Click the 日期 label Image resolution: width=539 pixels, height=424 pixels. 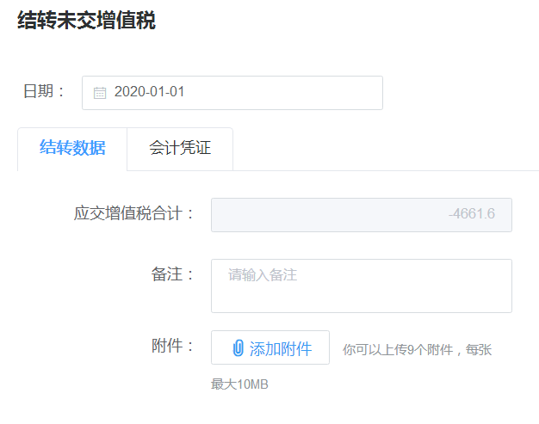point(44,91)
